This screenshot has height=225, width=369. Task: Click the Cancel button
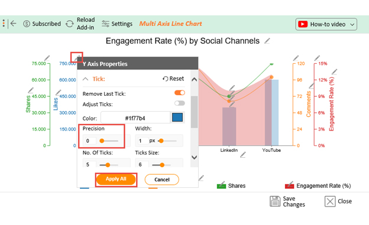(x=161, y=180)
